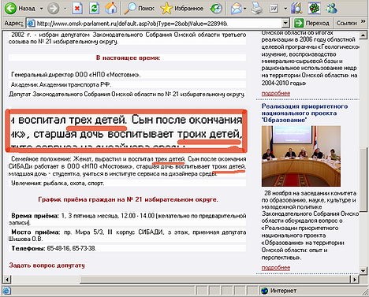This screenshot has height=297, width=369.
Task: Open the History globe icon
Action: (x=216, y=9)
